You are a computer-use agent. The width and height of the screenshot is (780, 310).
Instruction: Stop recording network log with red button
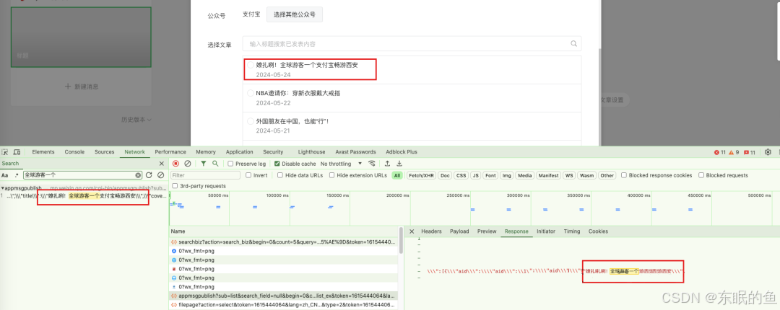coord(175,164)
